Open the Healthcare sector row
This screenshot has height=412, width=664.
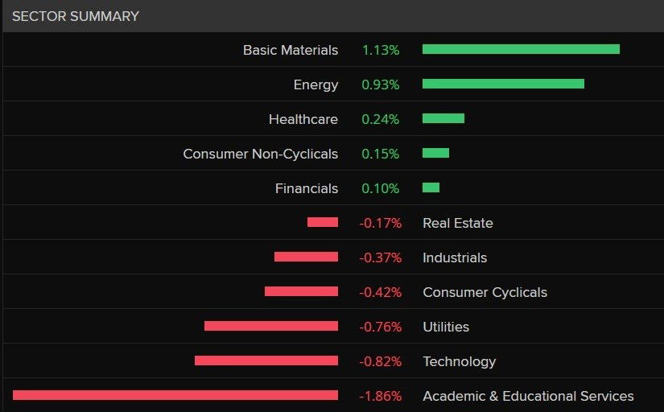click(x=303, y=119)
